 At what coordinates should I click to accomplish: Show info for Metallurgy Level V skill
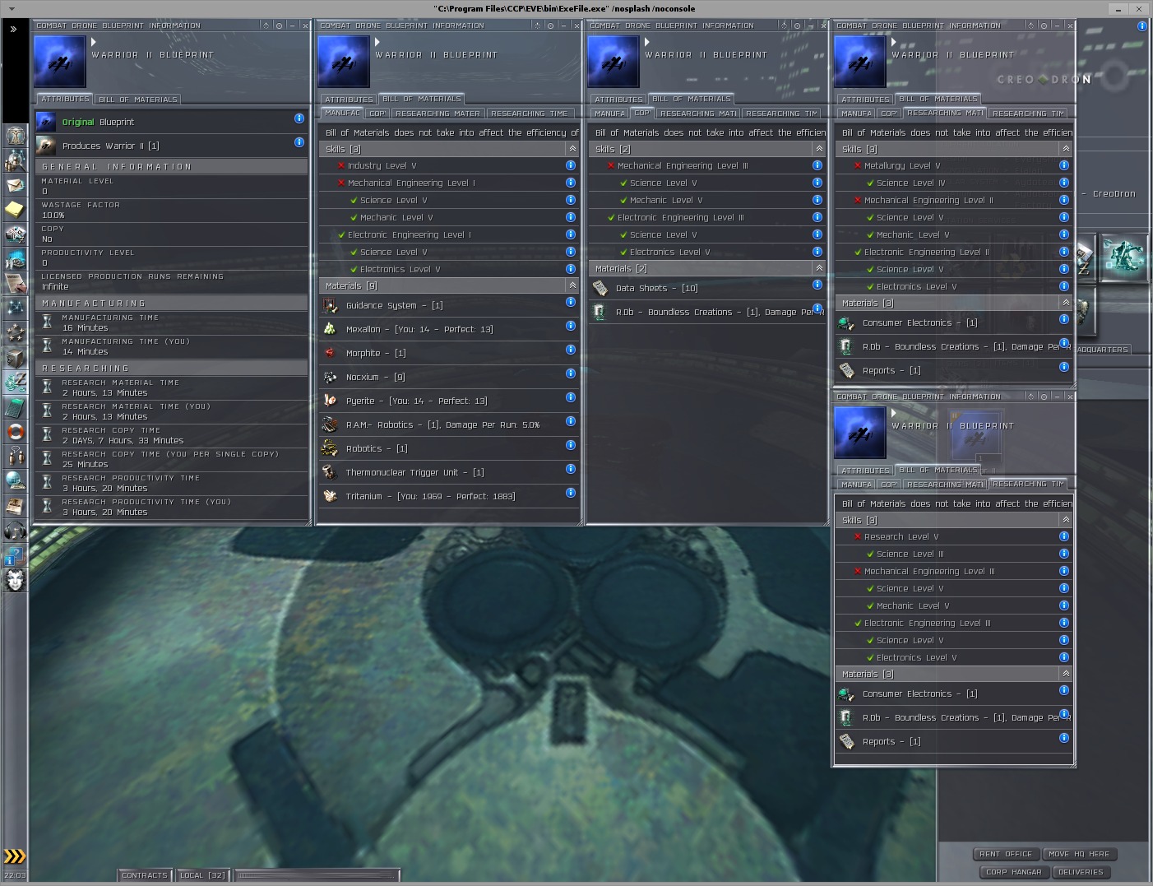(x=1064, y=165)
